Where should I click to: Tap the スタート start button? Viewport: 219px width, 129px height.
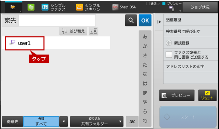(x=188, y=117)
